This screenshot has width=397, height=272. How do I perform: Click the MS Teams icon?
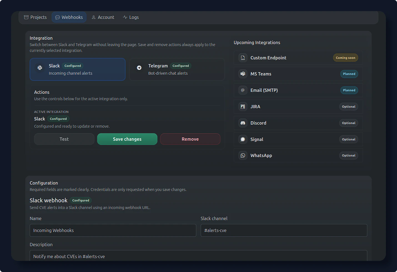[x=243, y=74]
